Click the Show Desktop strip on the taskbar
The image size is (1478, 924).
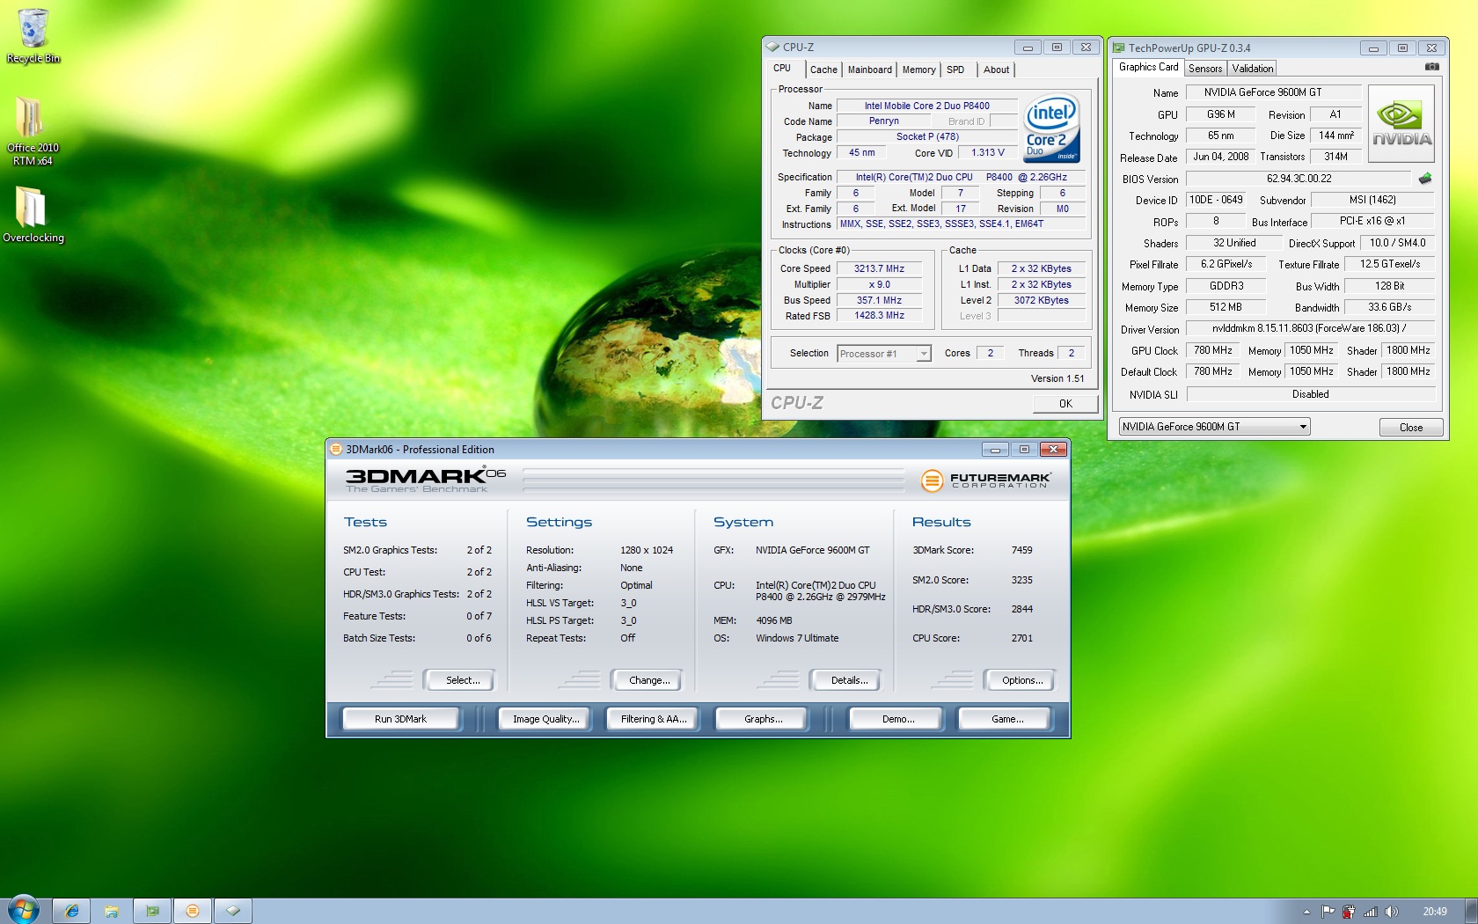pos(1471,911)
